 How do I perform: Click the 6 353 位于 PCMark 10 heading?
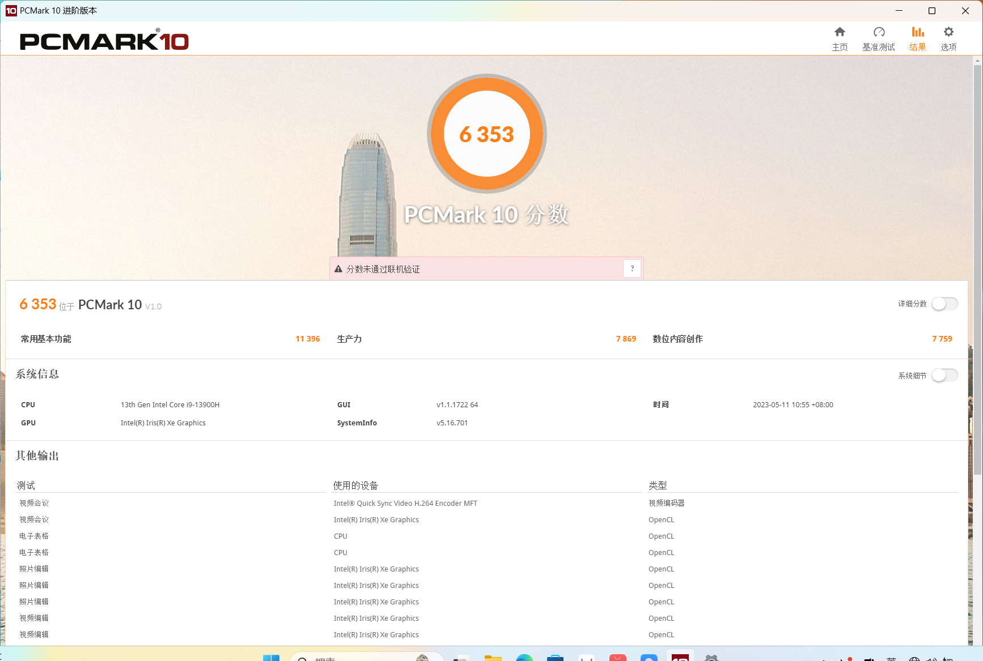click(x=91, y=305)
